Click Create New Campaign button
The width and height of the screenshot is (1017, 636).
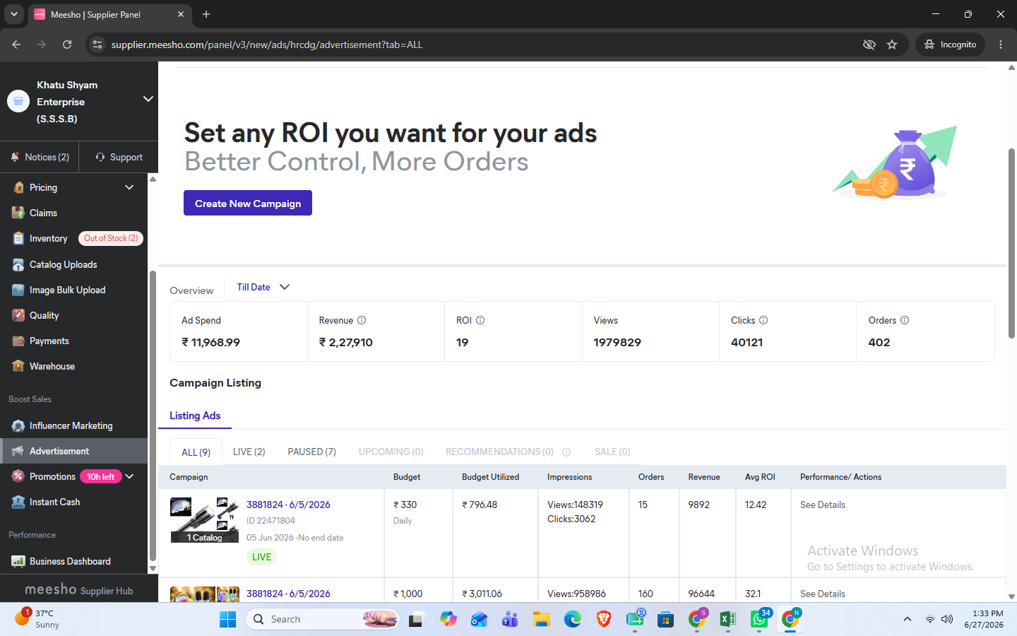coord(248,203)
